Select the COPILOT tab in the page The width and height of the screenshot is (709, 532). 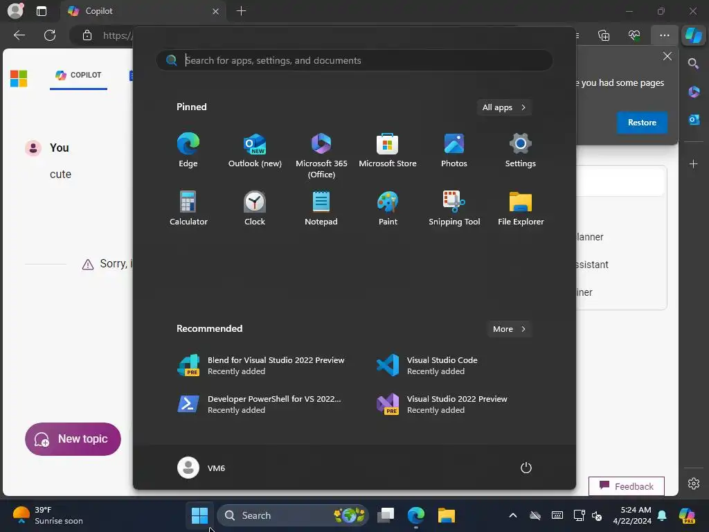(x=78, y=75)
